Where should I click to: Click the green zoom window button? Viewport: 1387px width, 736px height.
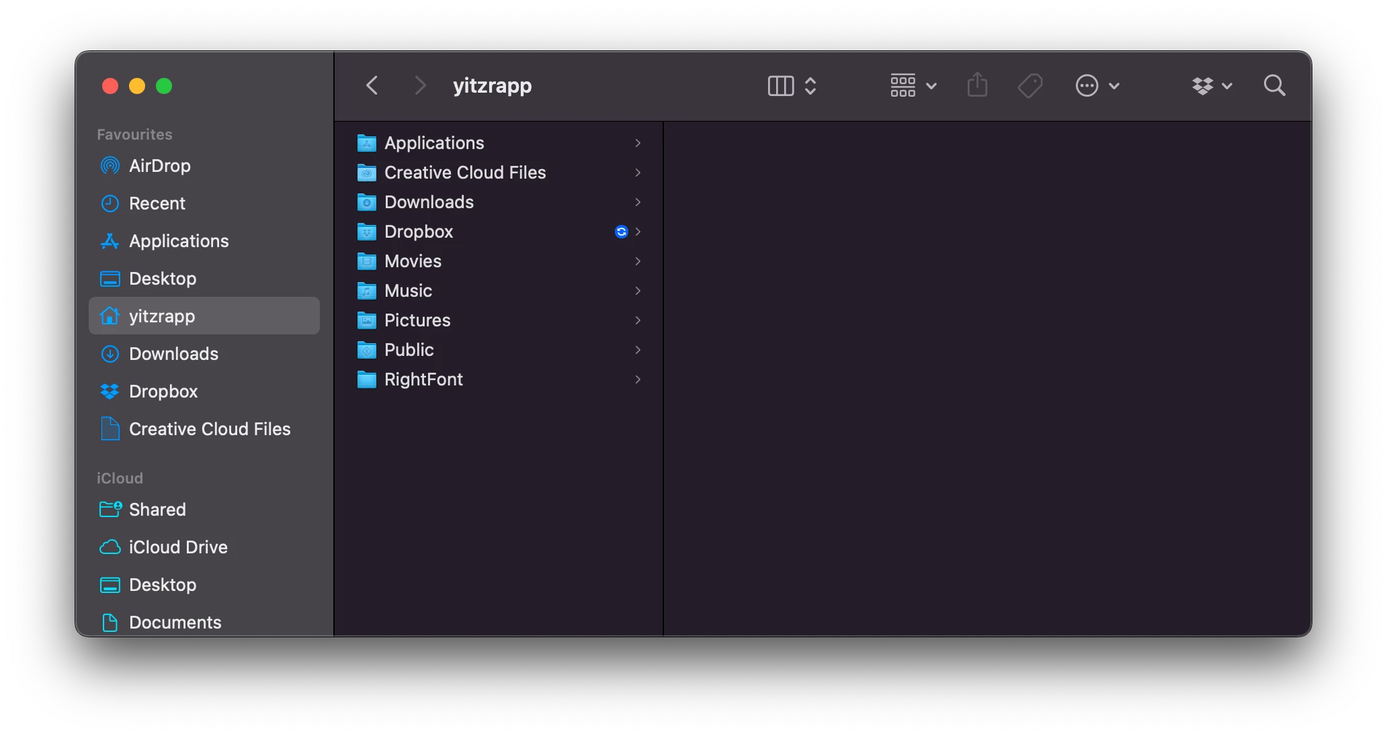pyautogui.click(x=164, y=86)
